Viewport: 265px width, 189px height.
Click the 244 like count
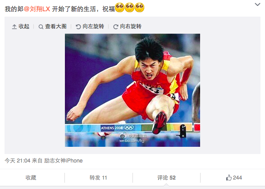[x=237, y=178]
